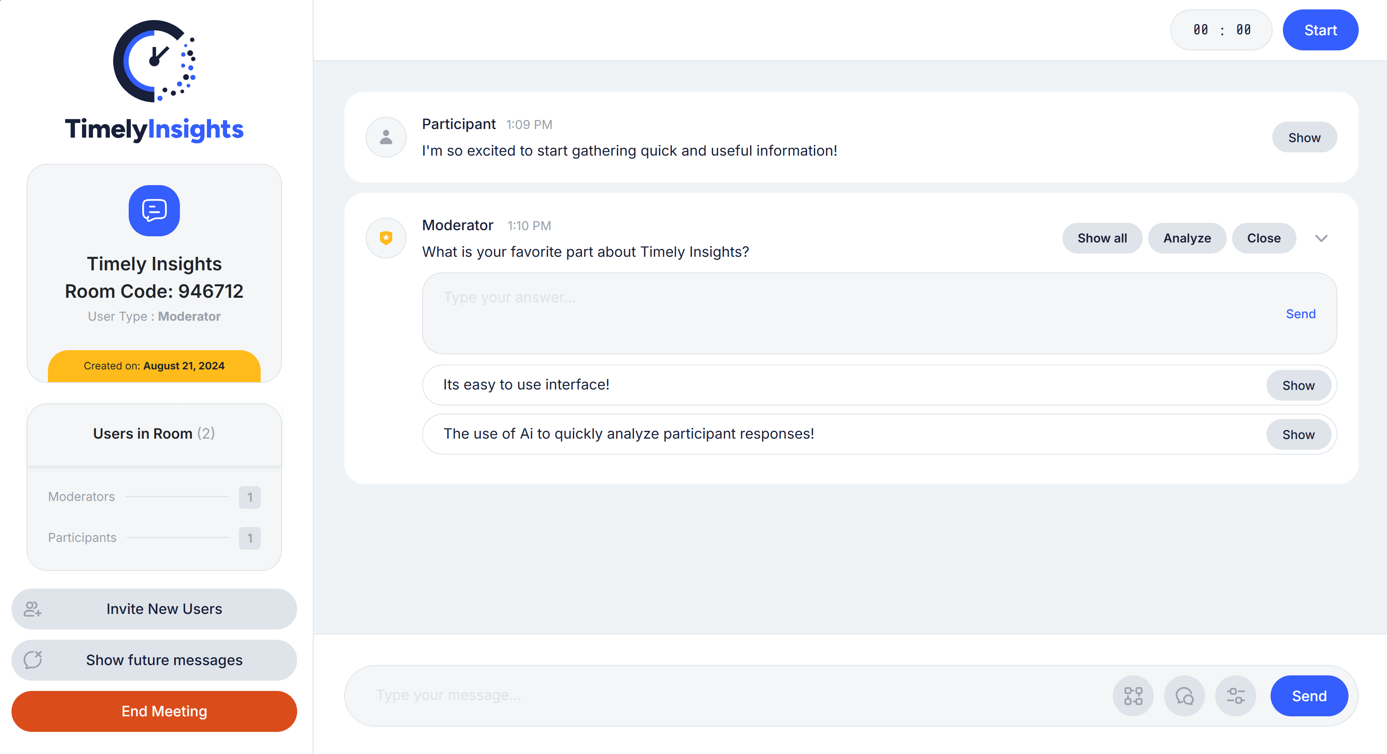
Task: Analyze the Moderator question responses
Action: 1187,238
